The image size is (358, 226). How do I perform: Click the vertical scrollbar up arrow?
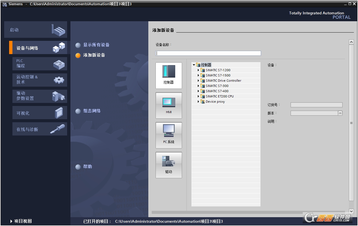351,42
